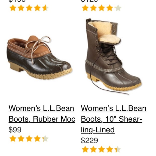Open Women's L.L.Bean Boots, Rubber Moc link
This screenshot has width=156, height=156.
click(42, 114)
